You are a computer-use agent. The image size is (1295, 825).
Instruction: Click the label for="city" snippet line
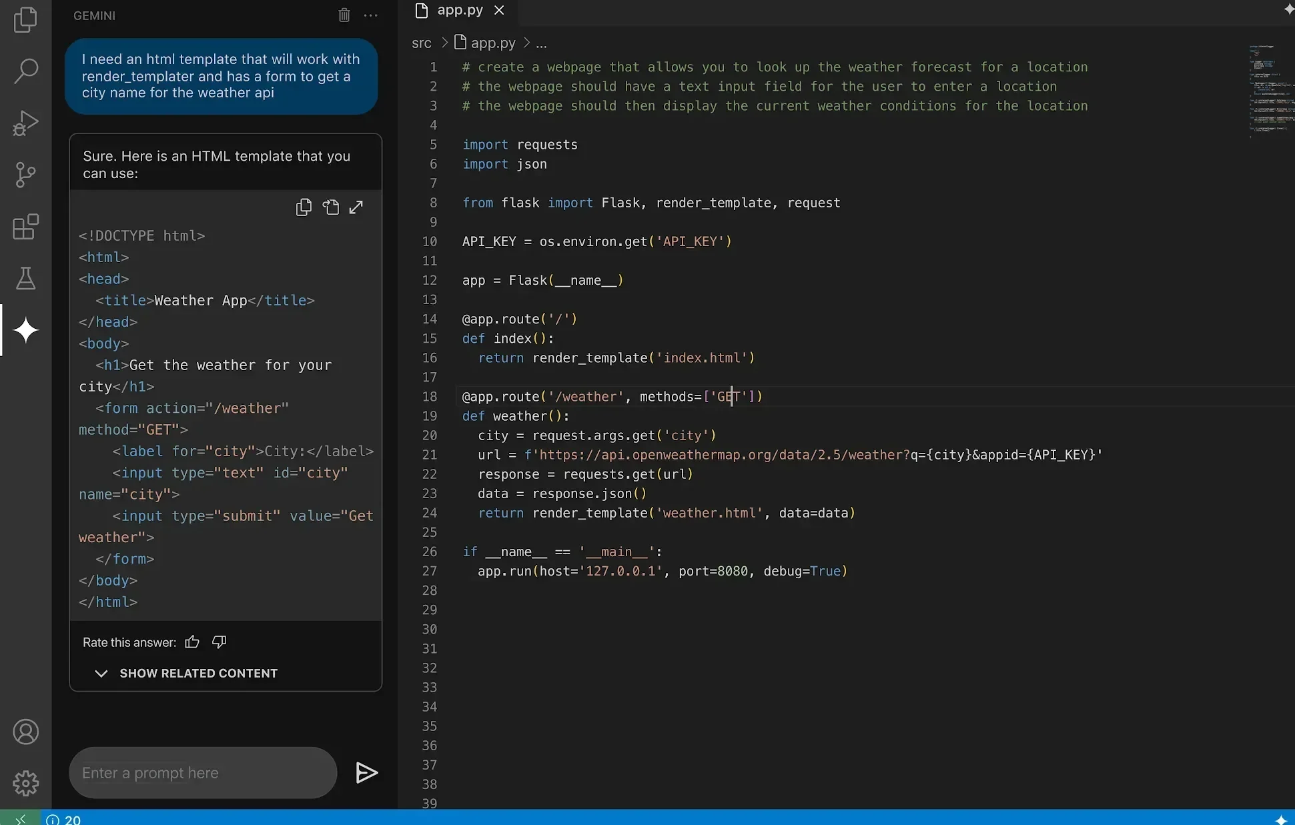click(243, 451)
